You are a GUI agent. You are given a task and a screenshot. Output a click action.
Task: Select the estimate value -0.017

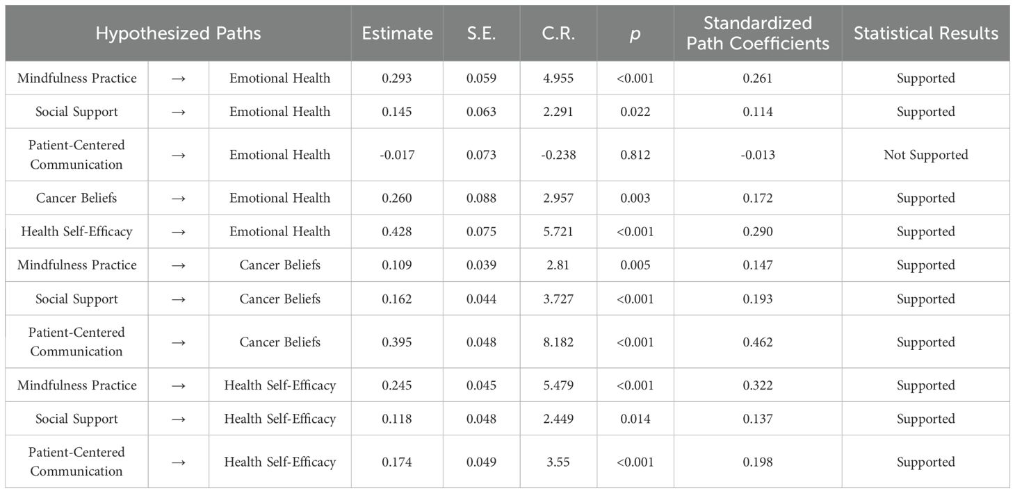(x=397, y=155)
